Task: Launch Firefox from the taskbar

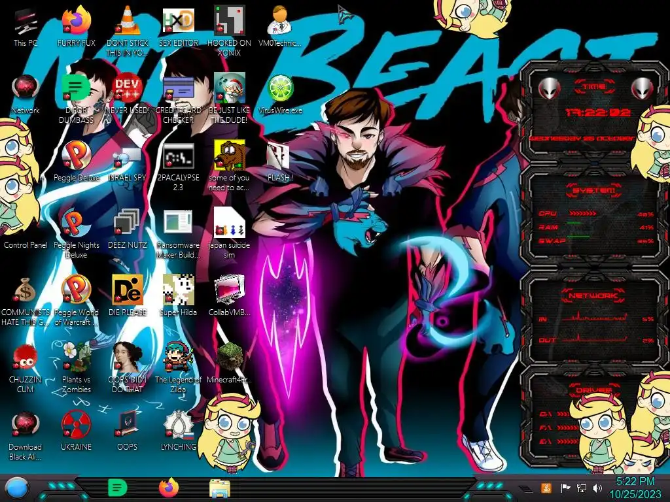Action: pyautogui.click(x=168, y=488)
